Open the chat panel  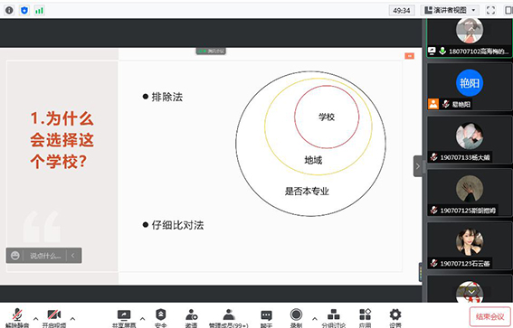[266, 318]
